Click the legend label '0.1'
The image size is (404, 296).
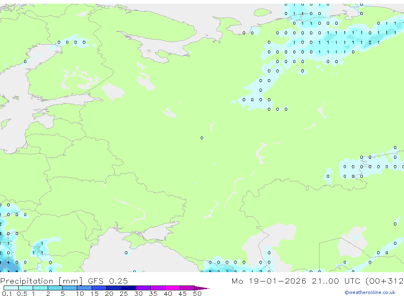pos(7,294)
